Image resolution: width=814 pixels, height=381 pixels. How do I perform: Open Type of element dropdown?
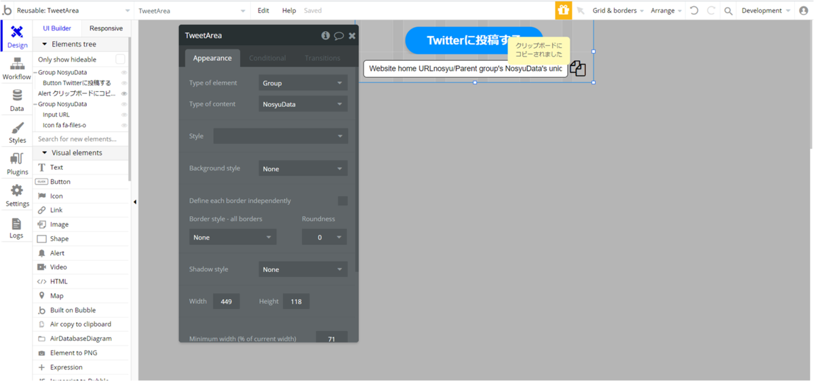pos(303,83)
